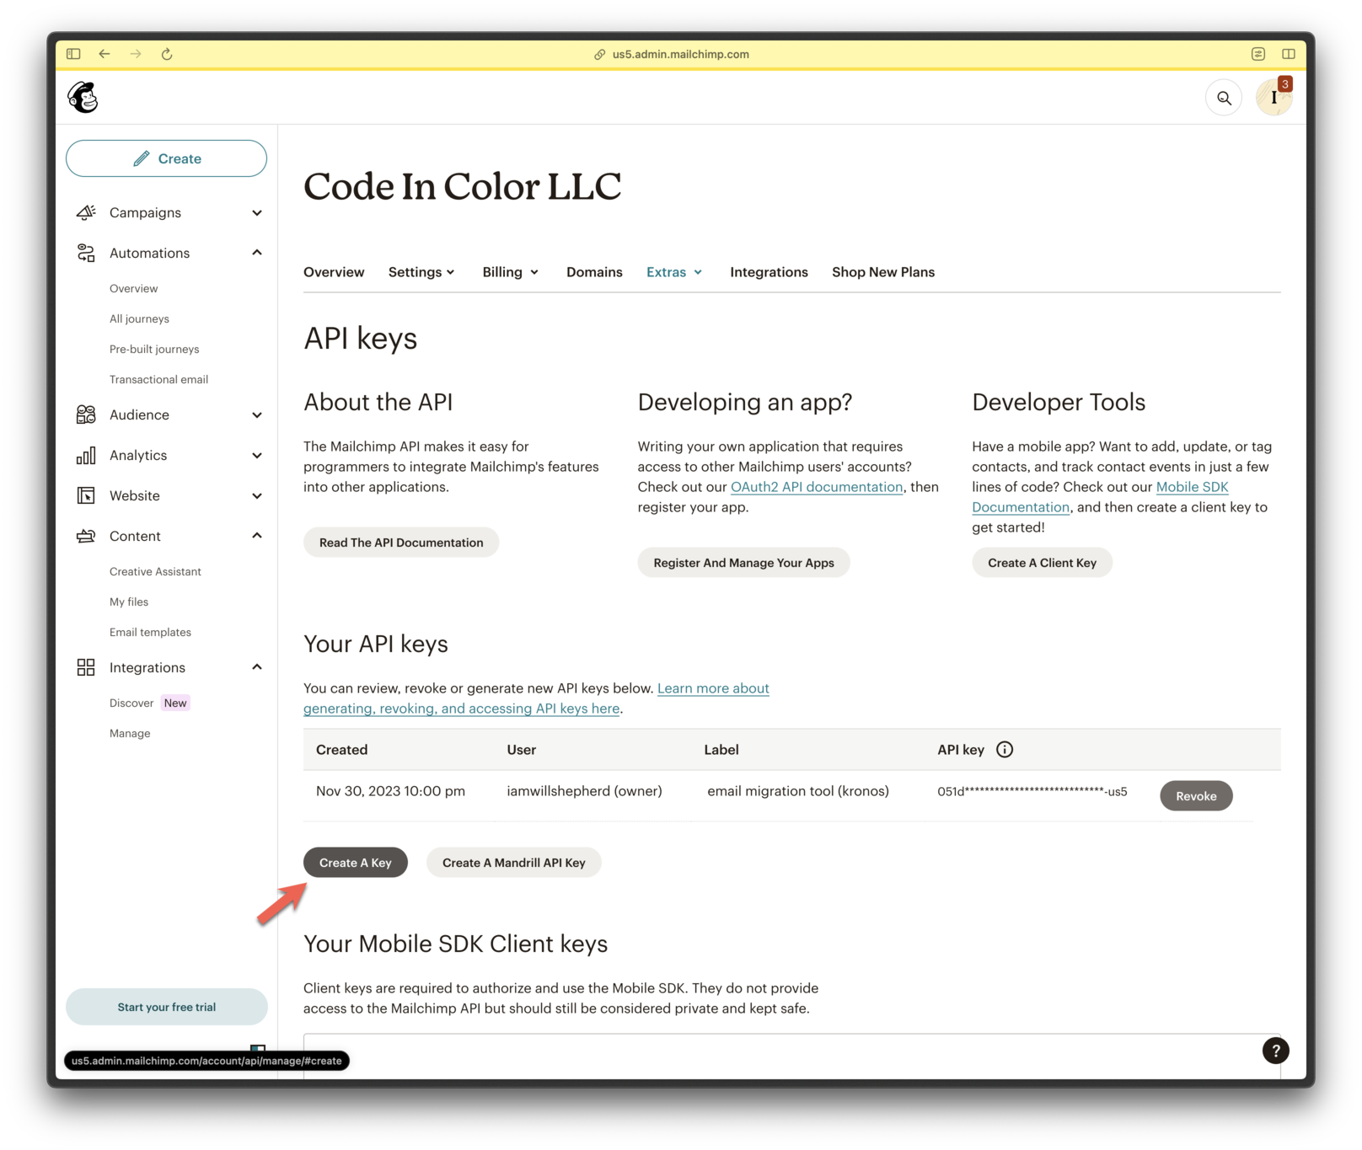Expand the Campaigns menu chevron
Screen dimensions: 1362x1150
257,212
